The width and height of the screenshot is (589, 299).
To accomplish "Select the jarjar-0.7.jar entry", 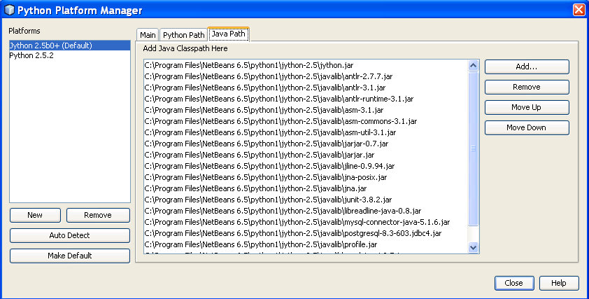I will point(306,144).
